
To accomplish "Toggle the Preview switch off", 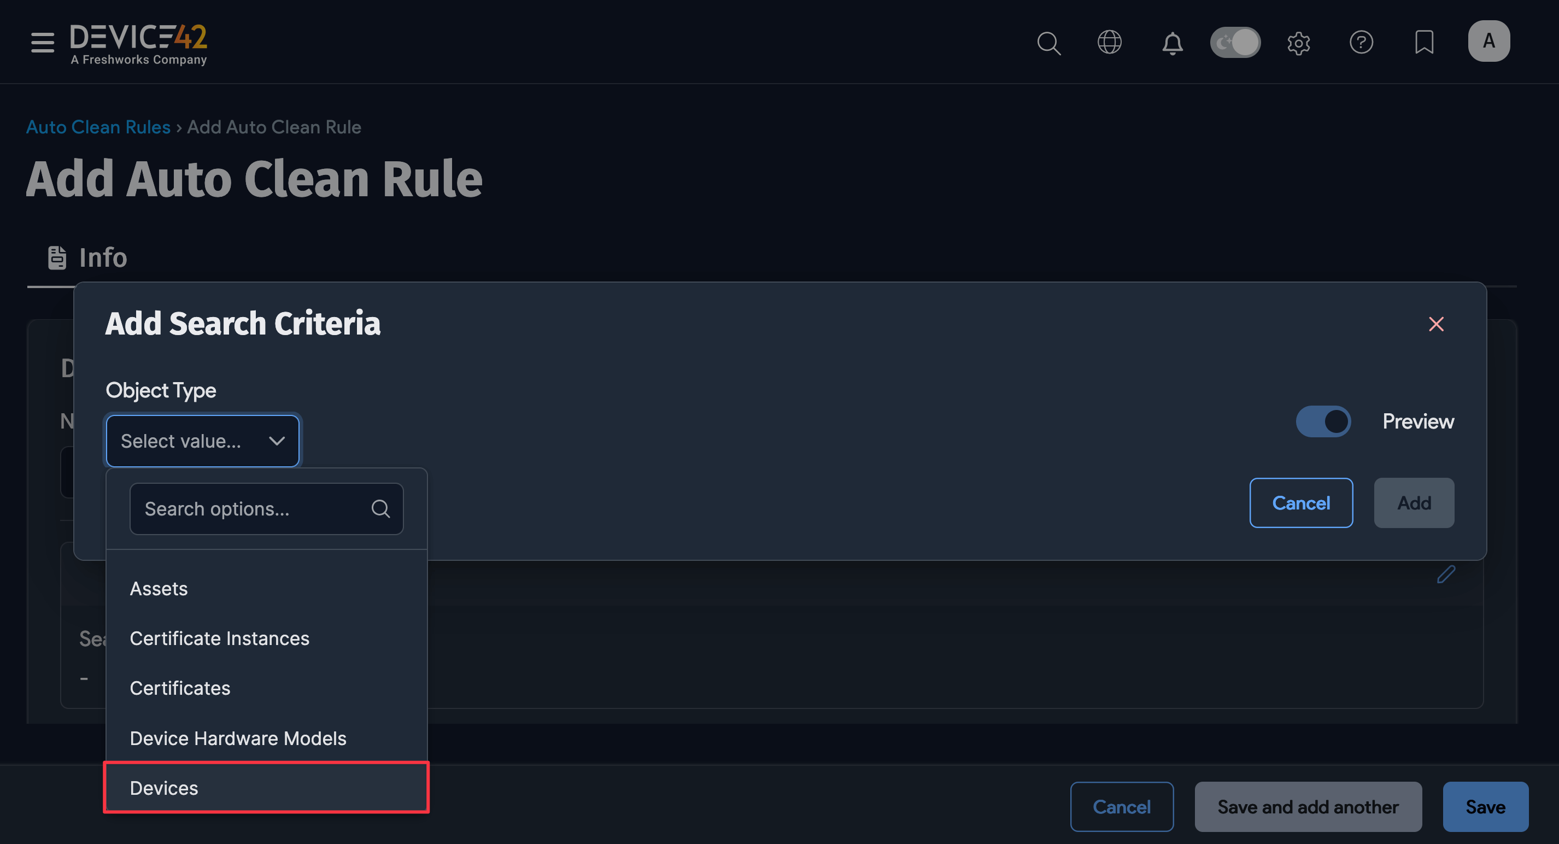I will pyautogui.click(x=1323, y=421).
